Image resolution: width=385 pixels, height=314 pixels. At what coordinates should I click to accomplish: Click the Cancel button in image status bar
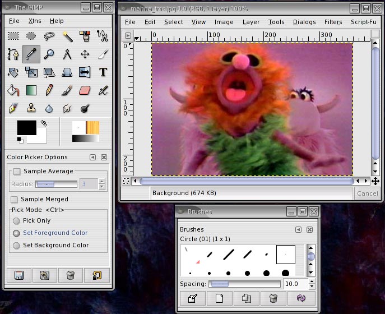(367, 193)
